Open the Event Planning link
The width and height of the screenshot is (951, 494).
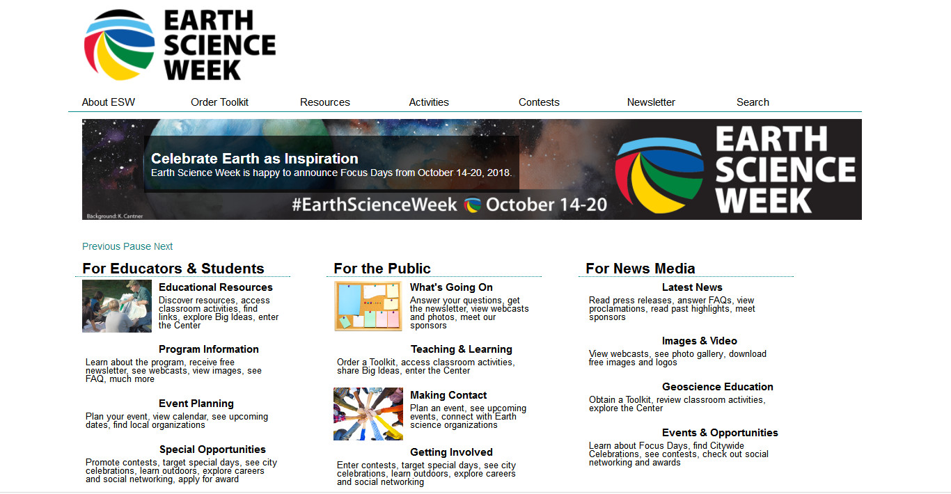pos(196,404)
